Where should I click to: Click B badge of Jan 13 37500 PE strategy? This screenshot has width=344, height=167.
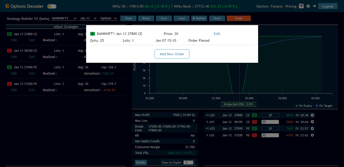(x=9, y=67)
